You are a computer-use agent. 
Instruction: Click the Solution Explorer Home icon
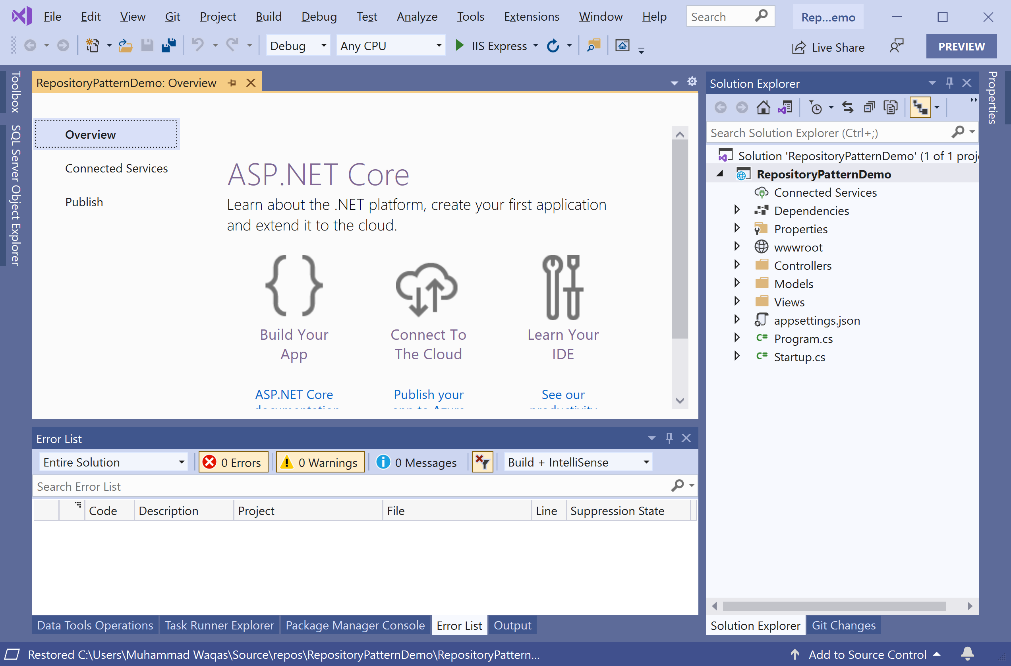[763, 108]
